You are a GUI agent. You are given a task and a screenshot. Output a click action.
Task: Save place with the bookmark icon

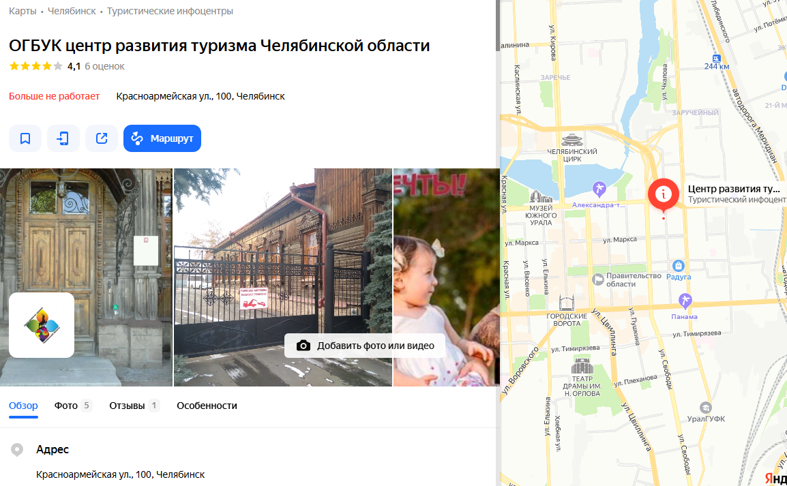coord(25,138)
